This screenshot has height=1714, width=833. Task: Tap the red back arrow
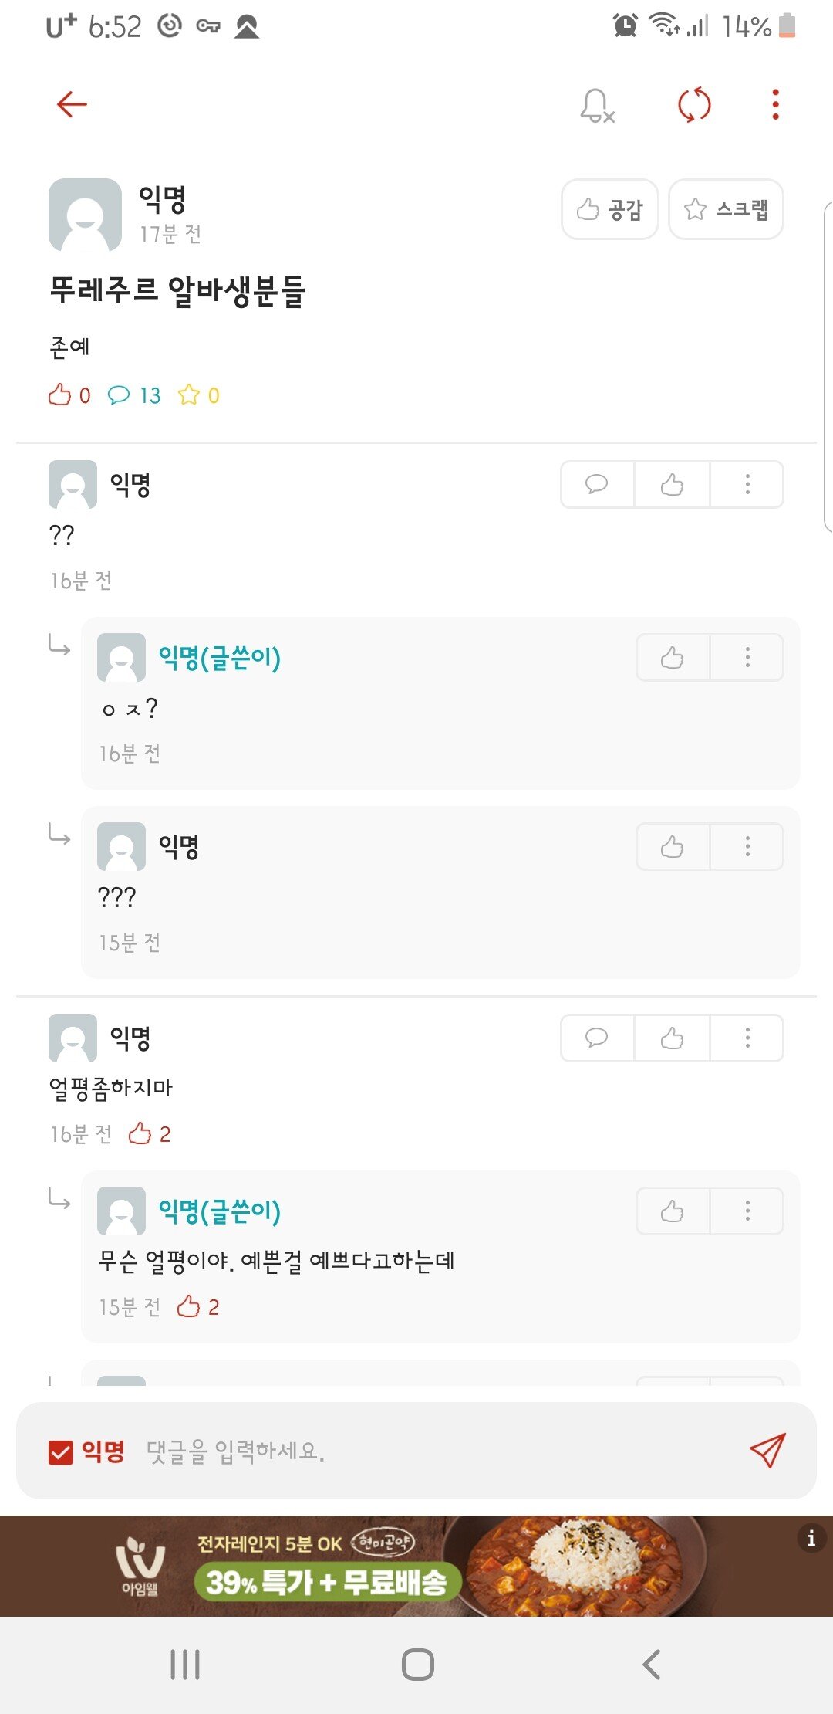tap(72, 104)
